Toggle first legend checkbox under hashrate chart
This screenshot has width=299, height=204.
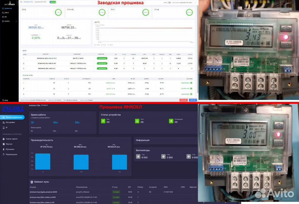click(x=95, y=45)
